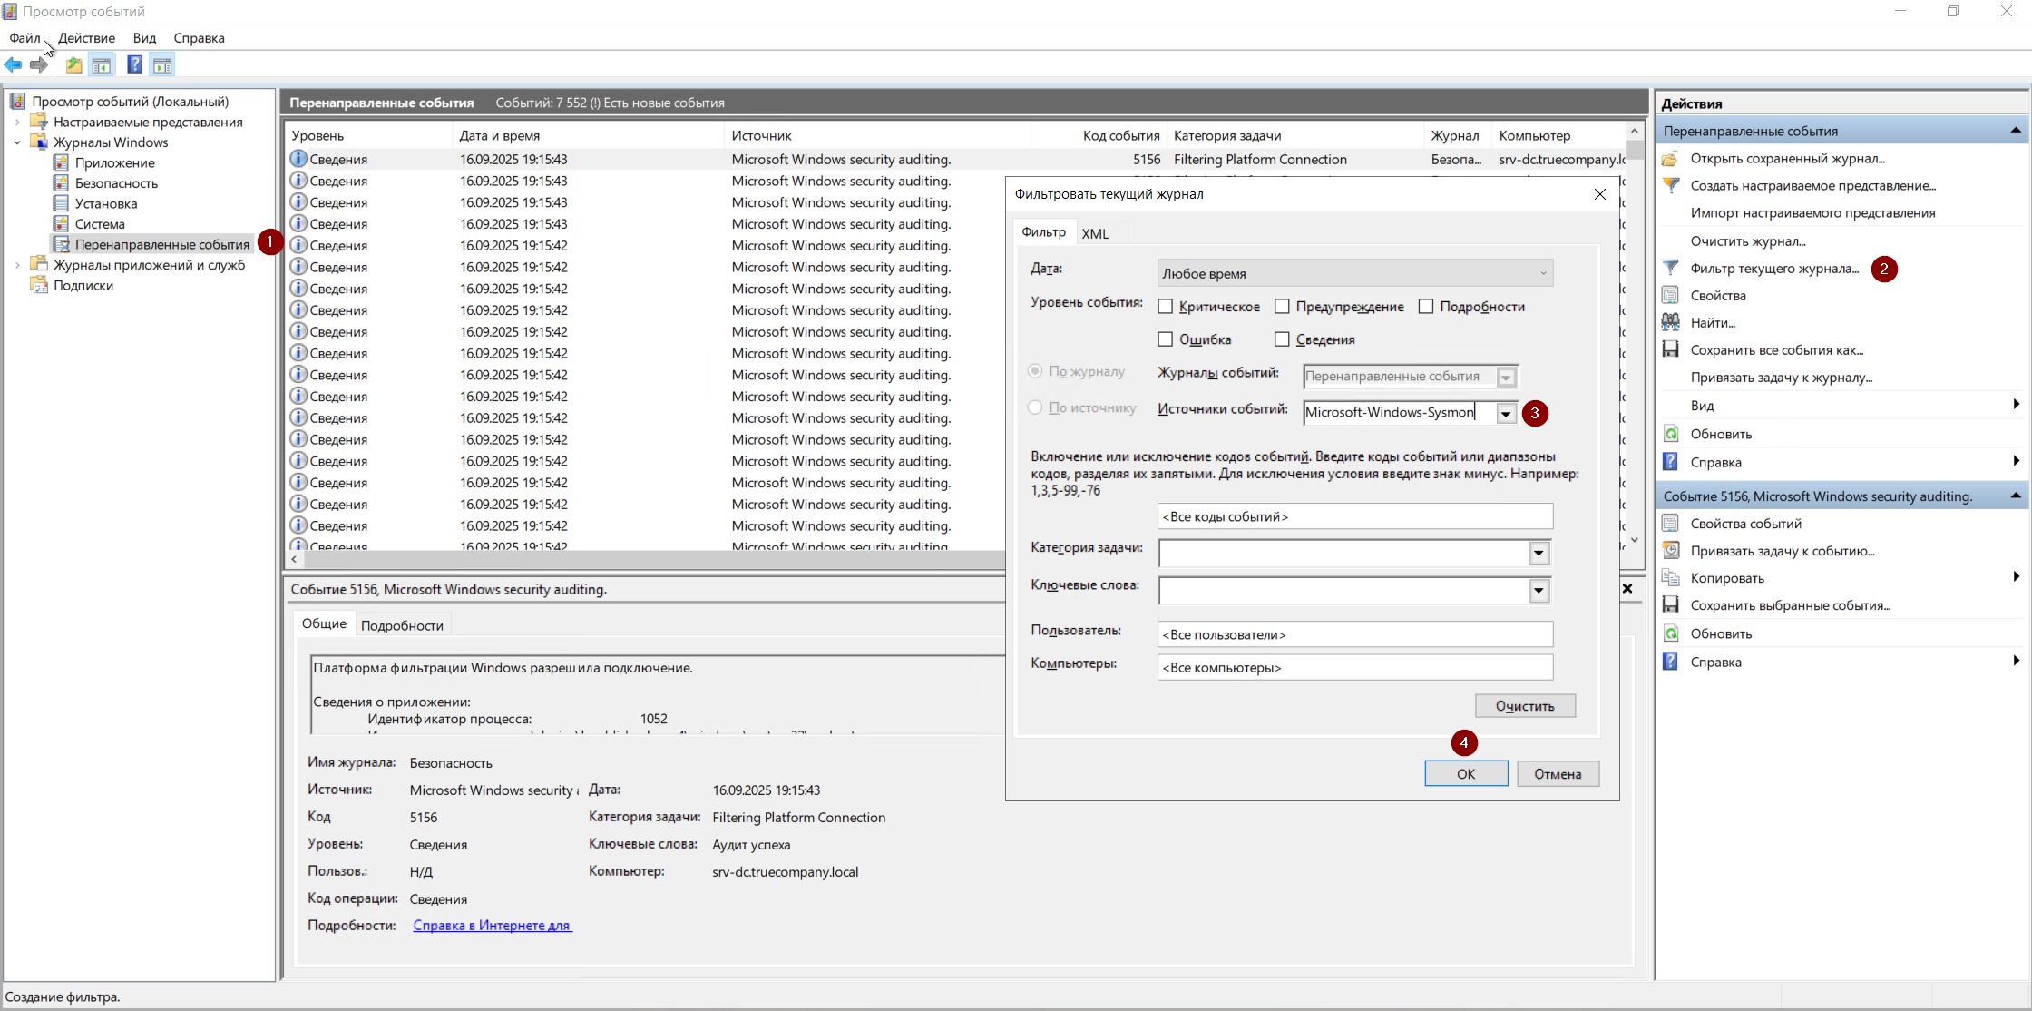This screenshot has width=2032, height=1011.
Task: Tick the Сведения checkbox in filter
Action: pos(1282,339)
